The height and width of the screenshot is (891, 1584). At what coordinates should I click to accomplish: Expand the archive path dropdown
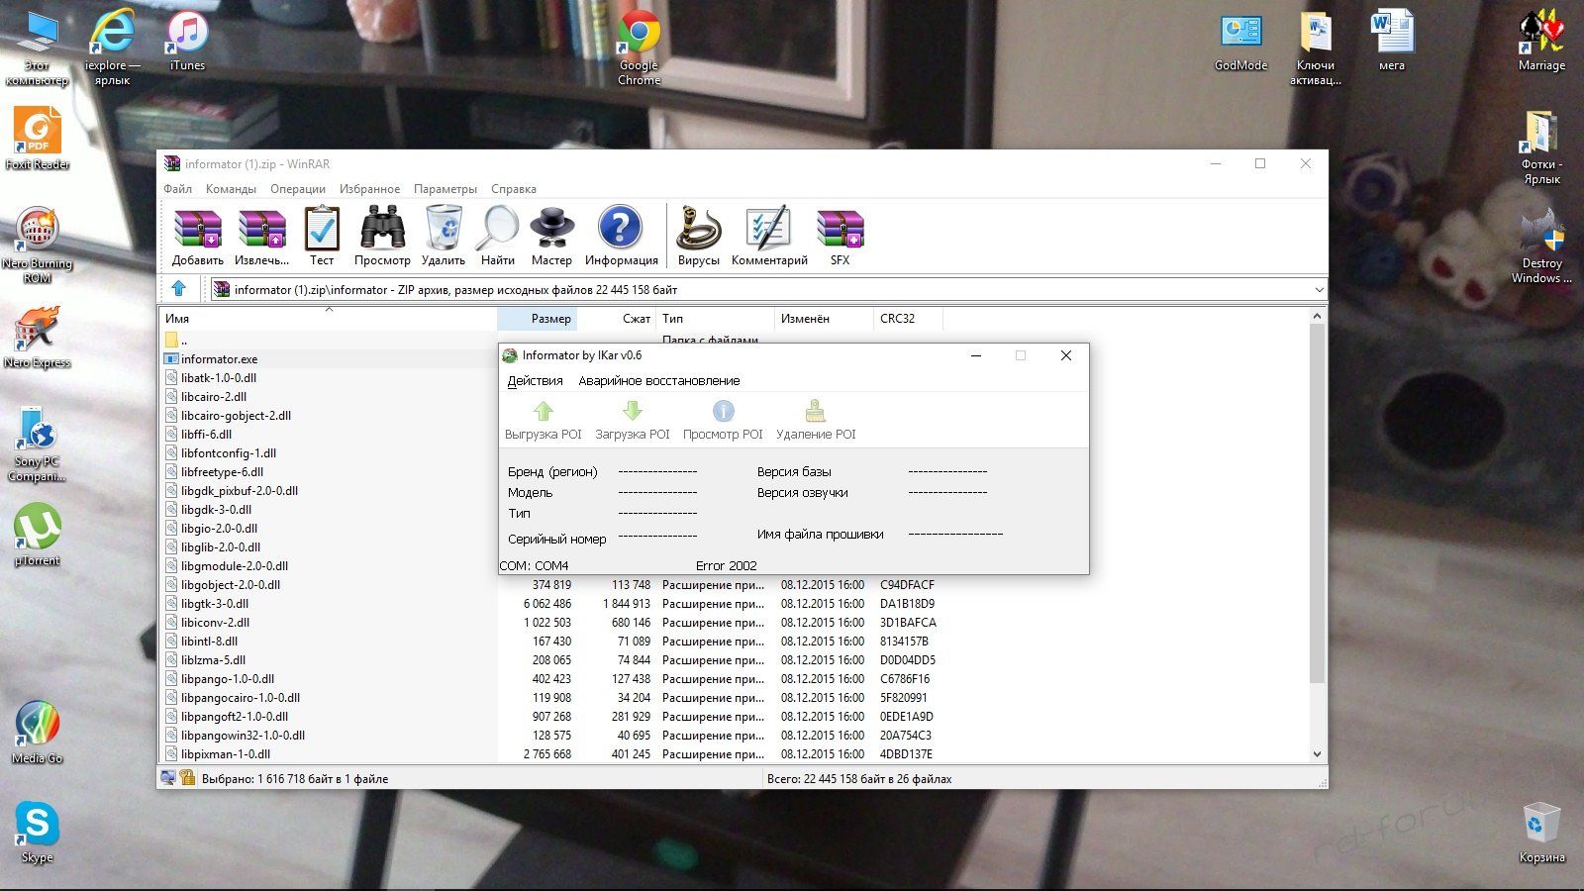click(1318, 290)
